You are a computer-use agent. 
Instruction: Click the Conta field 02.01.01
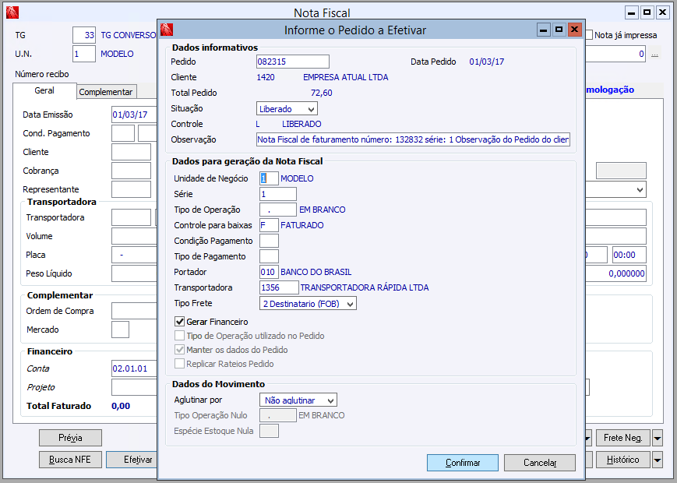pyautogui.click(x=134, y=368)
